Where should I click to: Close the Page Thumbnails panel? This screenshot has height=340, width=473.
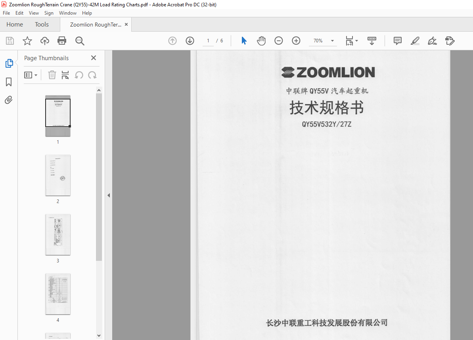click(94, 58)
